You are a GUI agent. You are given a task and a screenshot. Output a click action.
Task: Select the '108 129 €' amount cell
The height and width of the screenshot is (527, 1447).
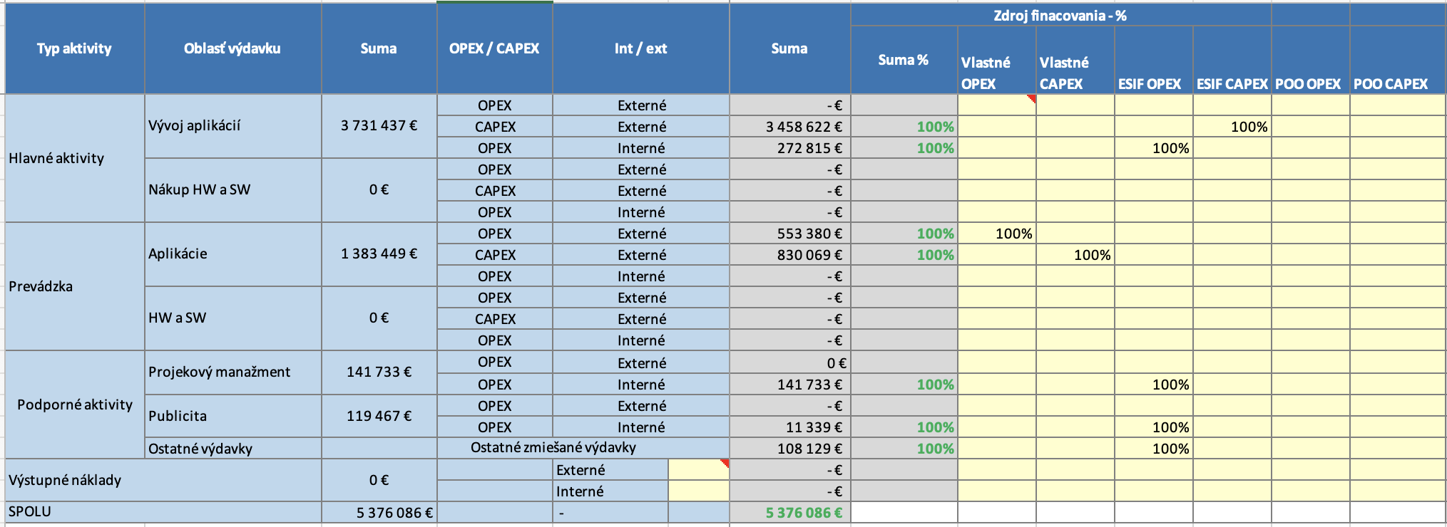(789, 449)
